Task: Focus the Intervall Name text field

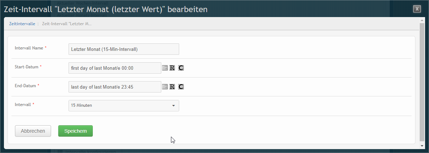Action: point(123,49)
